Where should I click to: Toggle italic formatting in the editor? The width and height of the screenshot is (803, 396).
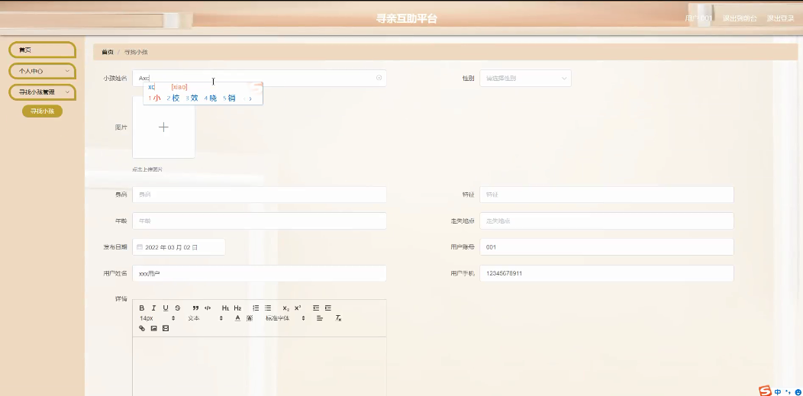coord(153,308)
